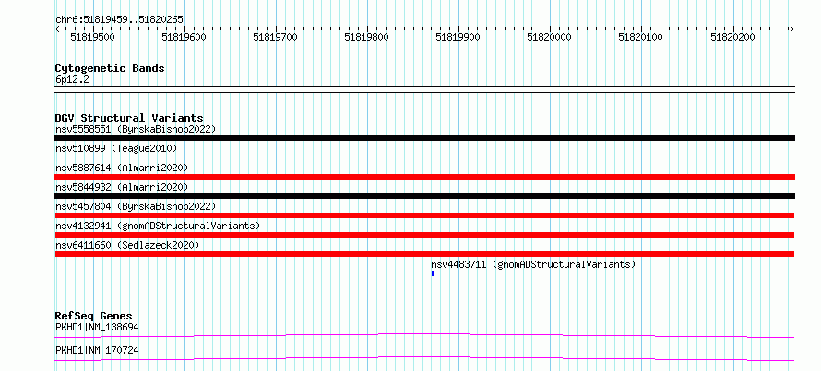Select the red bar under nsv5887614
Viewport: 821px width, 371px height.
click(x=424, y=177)
